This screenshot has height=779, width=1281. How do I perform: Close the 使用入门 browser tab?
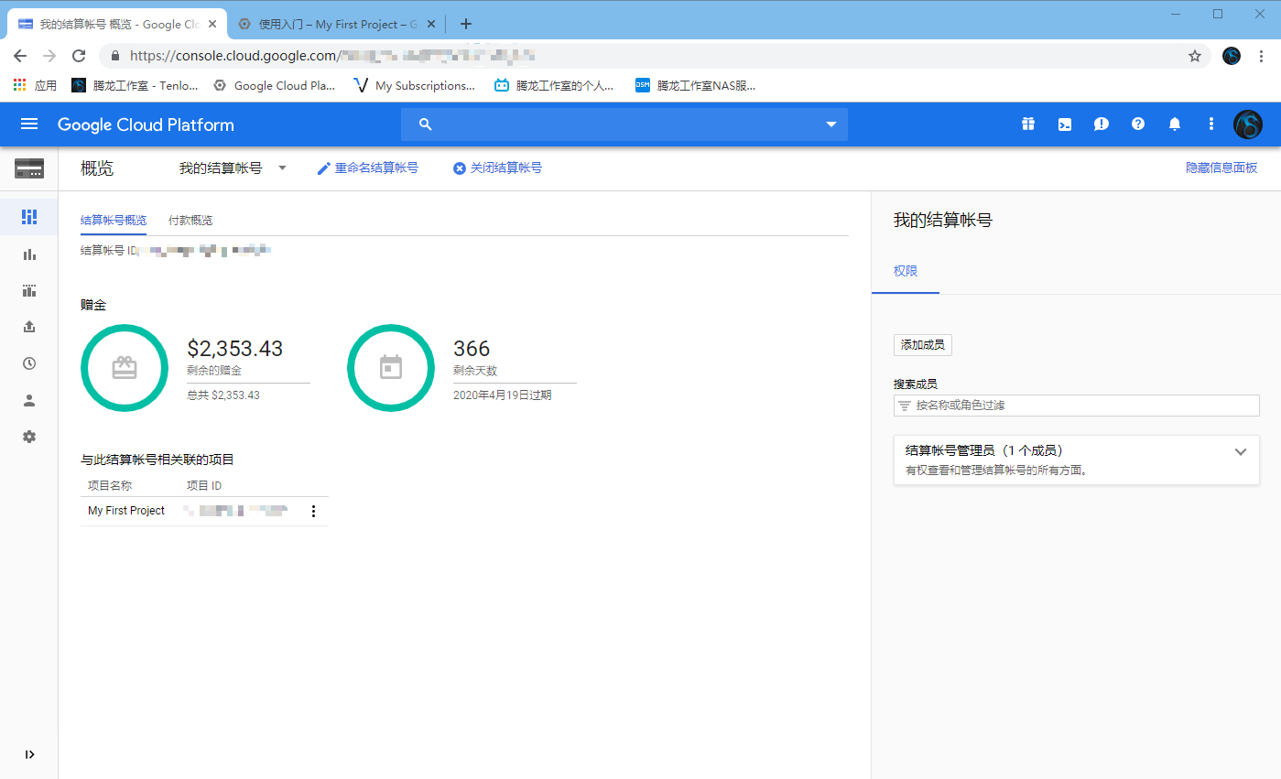pos(429,25)
